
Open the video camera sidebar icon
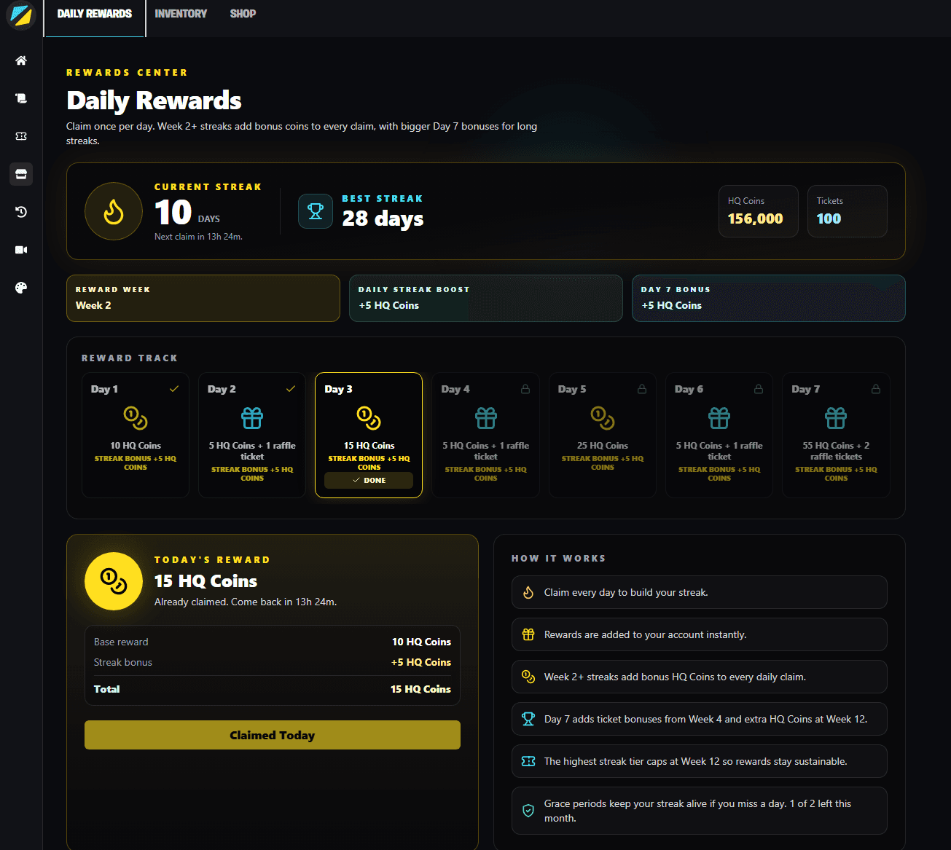[x=21, y=250]
